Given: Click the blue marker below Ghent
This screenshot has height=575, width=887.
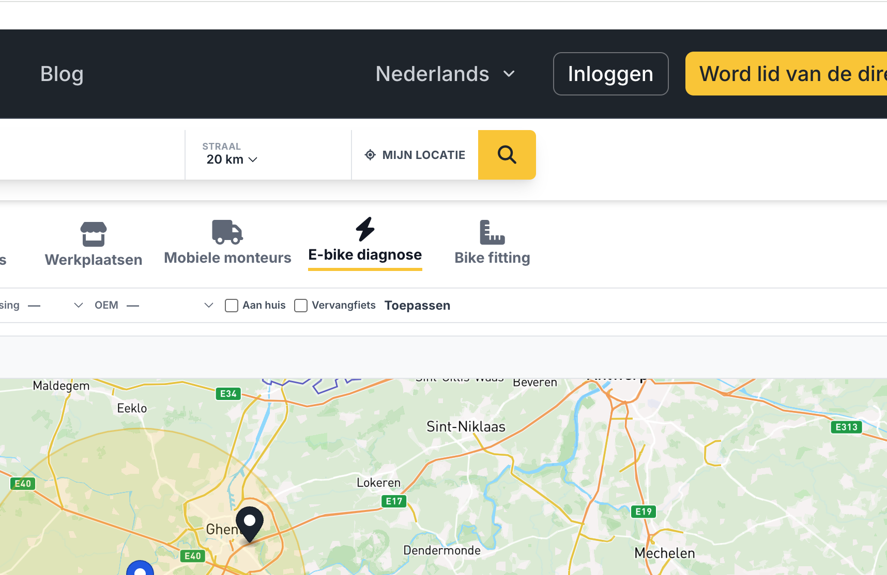Looking at the screenshot, I should tap(139, 569).
